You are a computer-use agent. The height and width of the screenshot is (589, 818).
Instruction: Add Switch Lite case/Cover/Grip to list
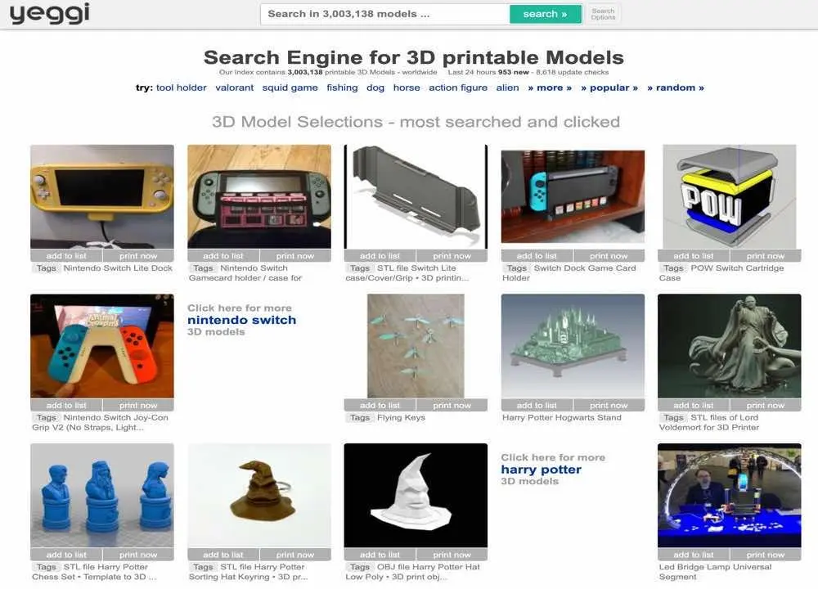tap(380, 255)
